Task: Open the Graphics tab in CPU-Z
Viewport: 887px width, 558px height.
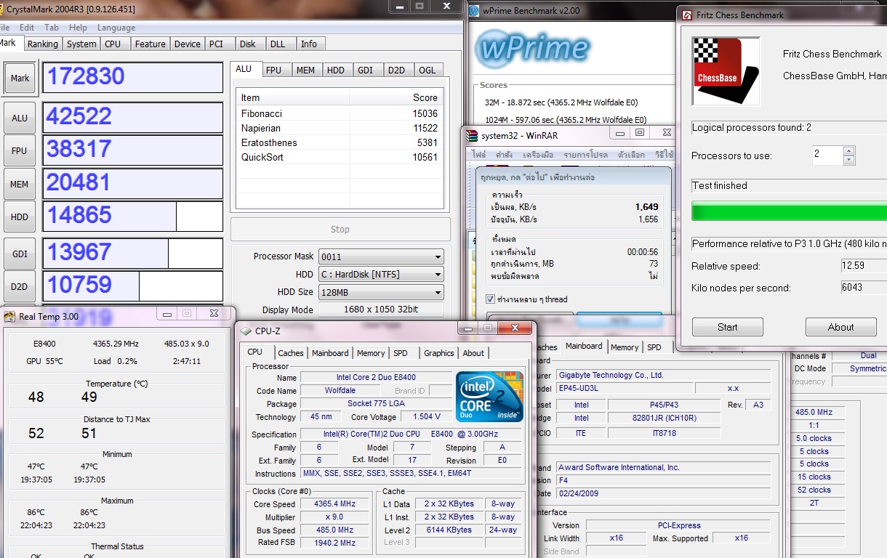Action: 439,353
